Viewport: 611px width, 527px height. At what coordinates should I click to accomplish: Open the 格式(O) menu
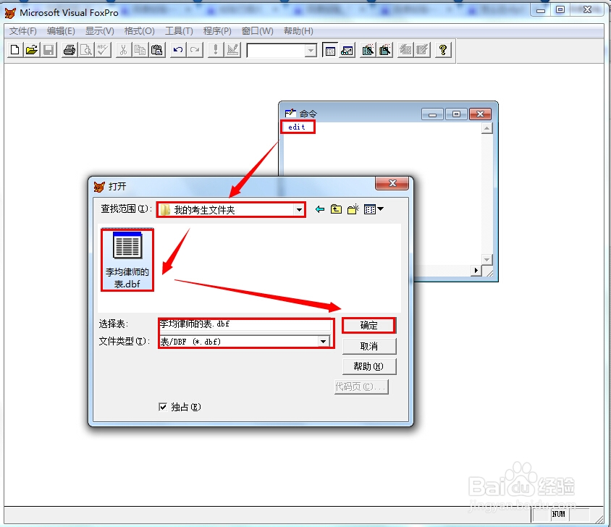point(140,31)
